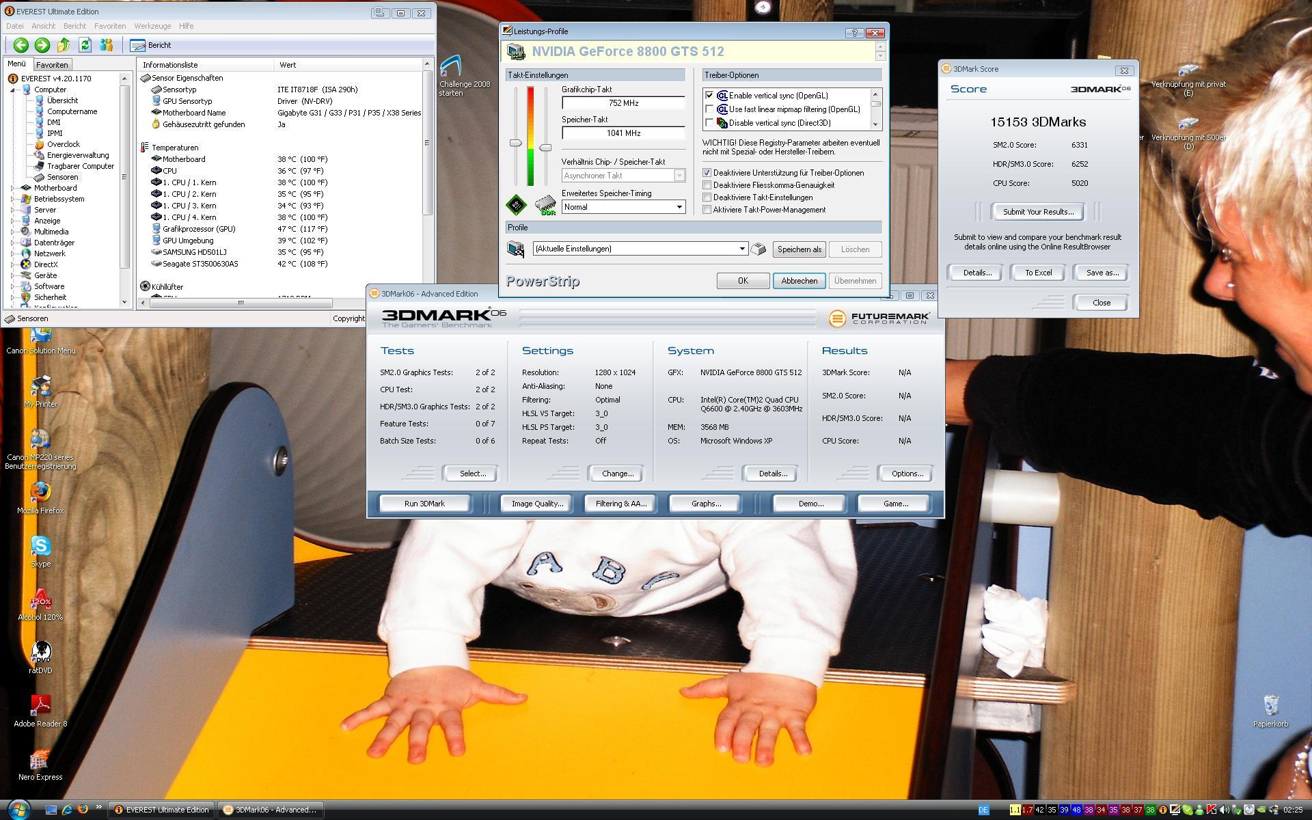The width and height of the screenshot is (1312, 820).
Task: Select the ratDVD desktop icon
Action: pyautogui.click(x=41, y=657)
